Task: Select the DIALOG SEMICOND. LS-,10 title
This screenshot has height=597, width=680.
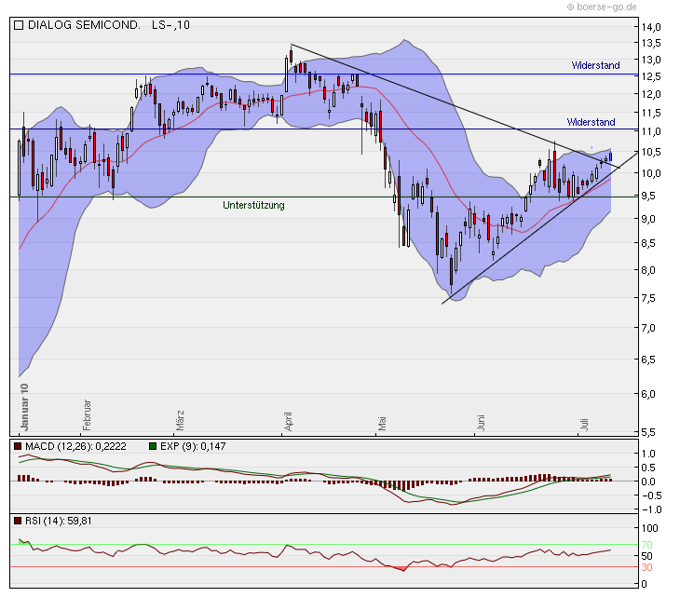Action: tap(109, 25)
